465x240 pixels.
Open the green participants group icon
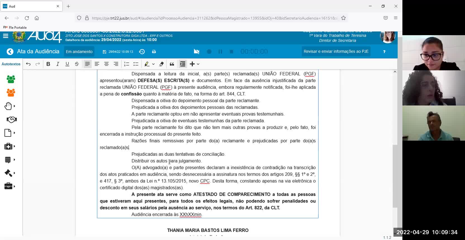point(11,79)
